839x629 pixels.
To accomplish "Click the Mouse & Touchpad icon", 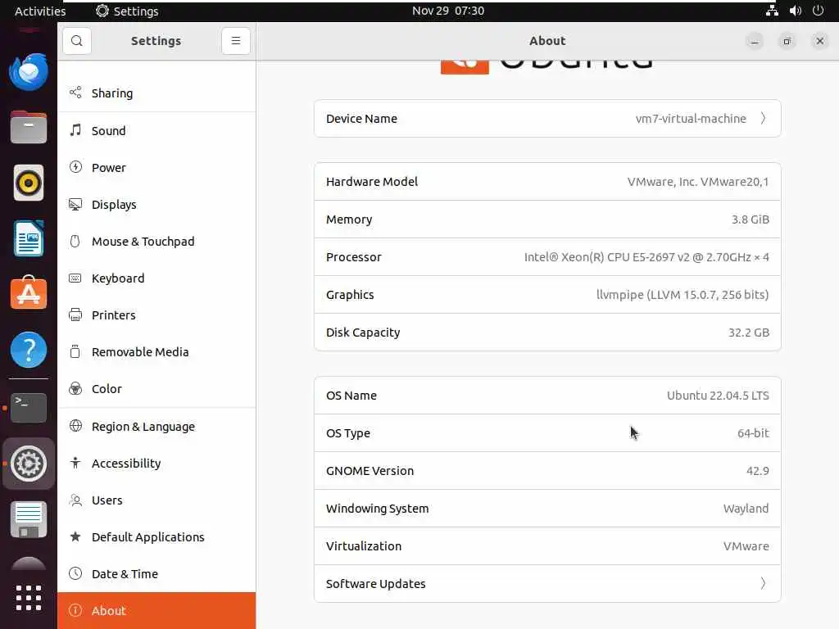I will tap(75, 242).
